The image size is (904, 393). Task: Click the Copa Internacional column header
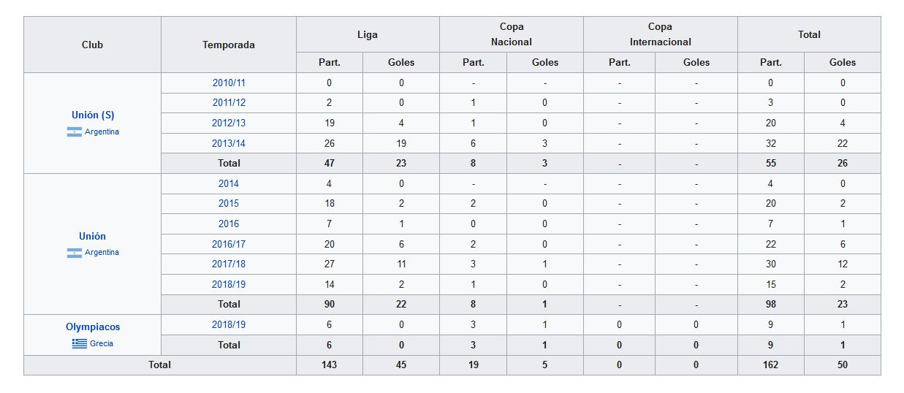point(661,34)
